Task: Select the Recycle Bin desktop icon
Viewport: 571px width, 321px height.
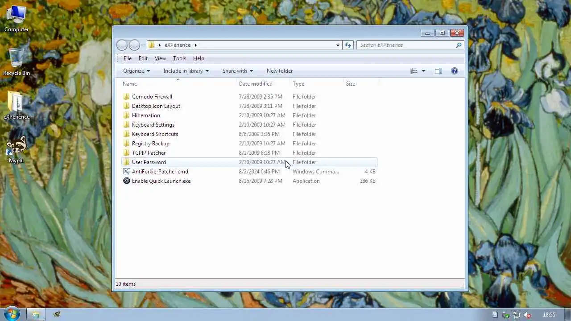Action: 17,62
